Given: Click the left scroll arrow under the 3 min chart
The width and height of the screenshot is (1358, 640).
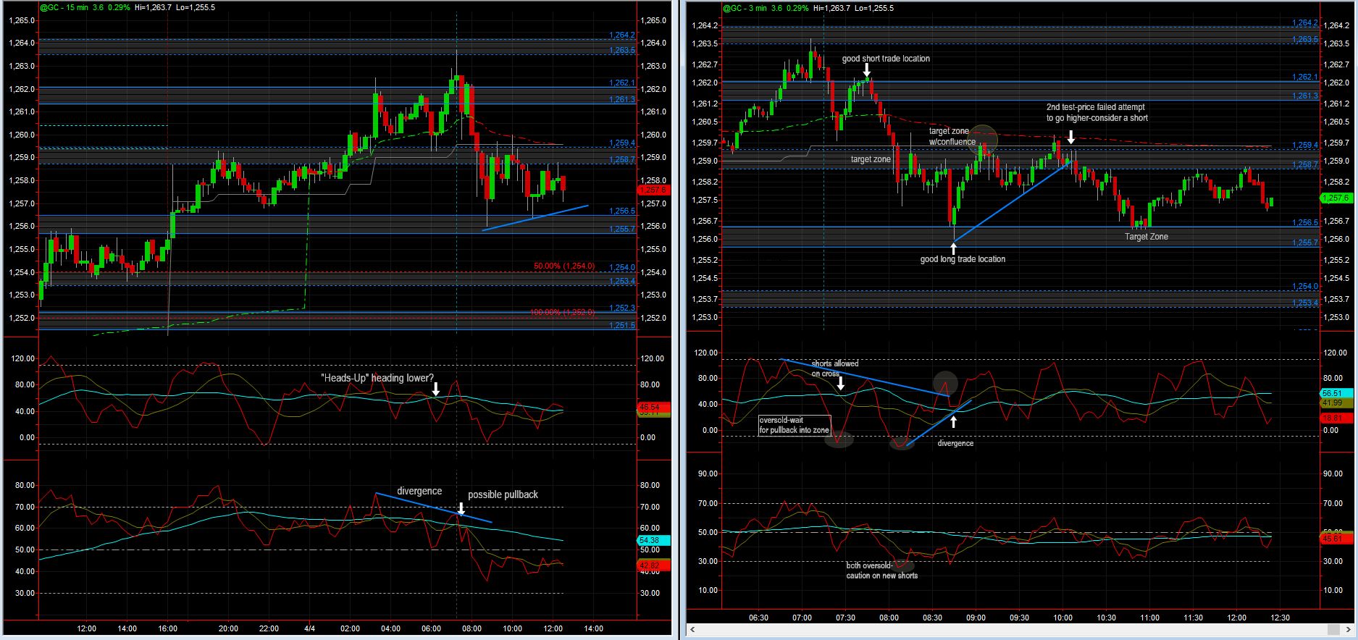Looking at the screenshot, I should [692, 631].
